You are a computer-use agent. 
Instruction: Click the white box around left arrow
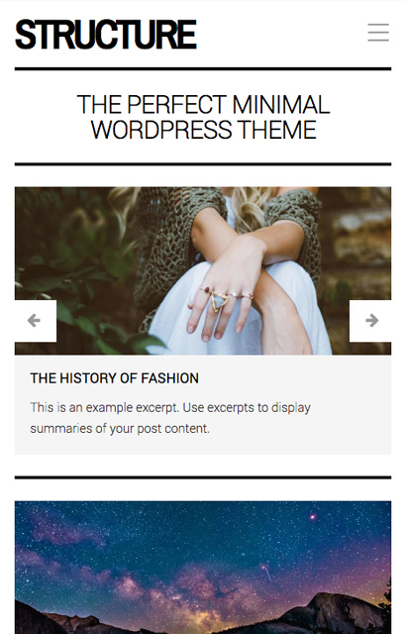pyautogui.click(x=36, y=321)
